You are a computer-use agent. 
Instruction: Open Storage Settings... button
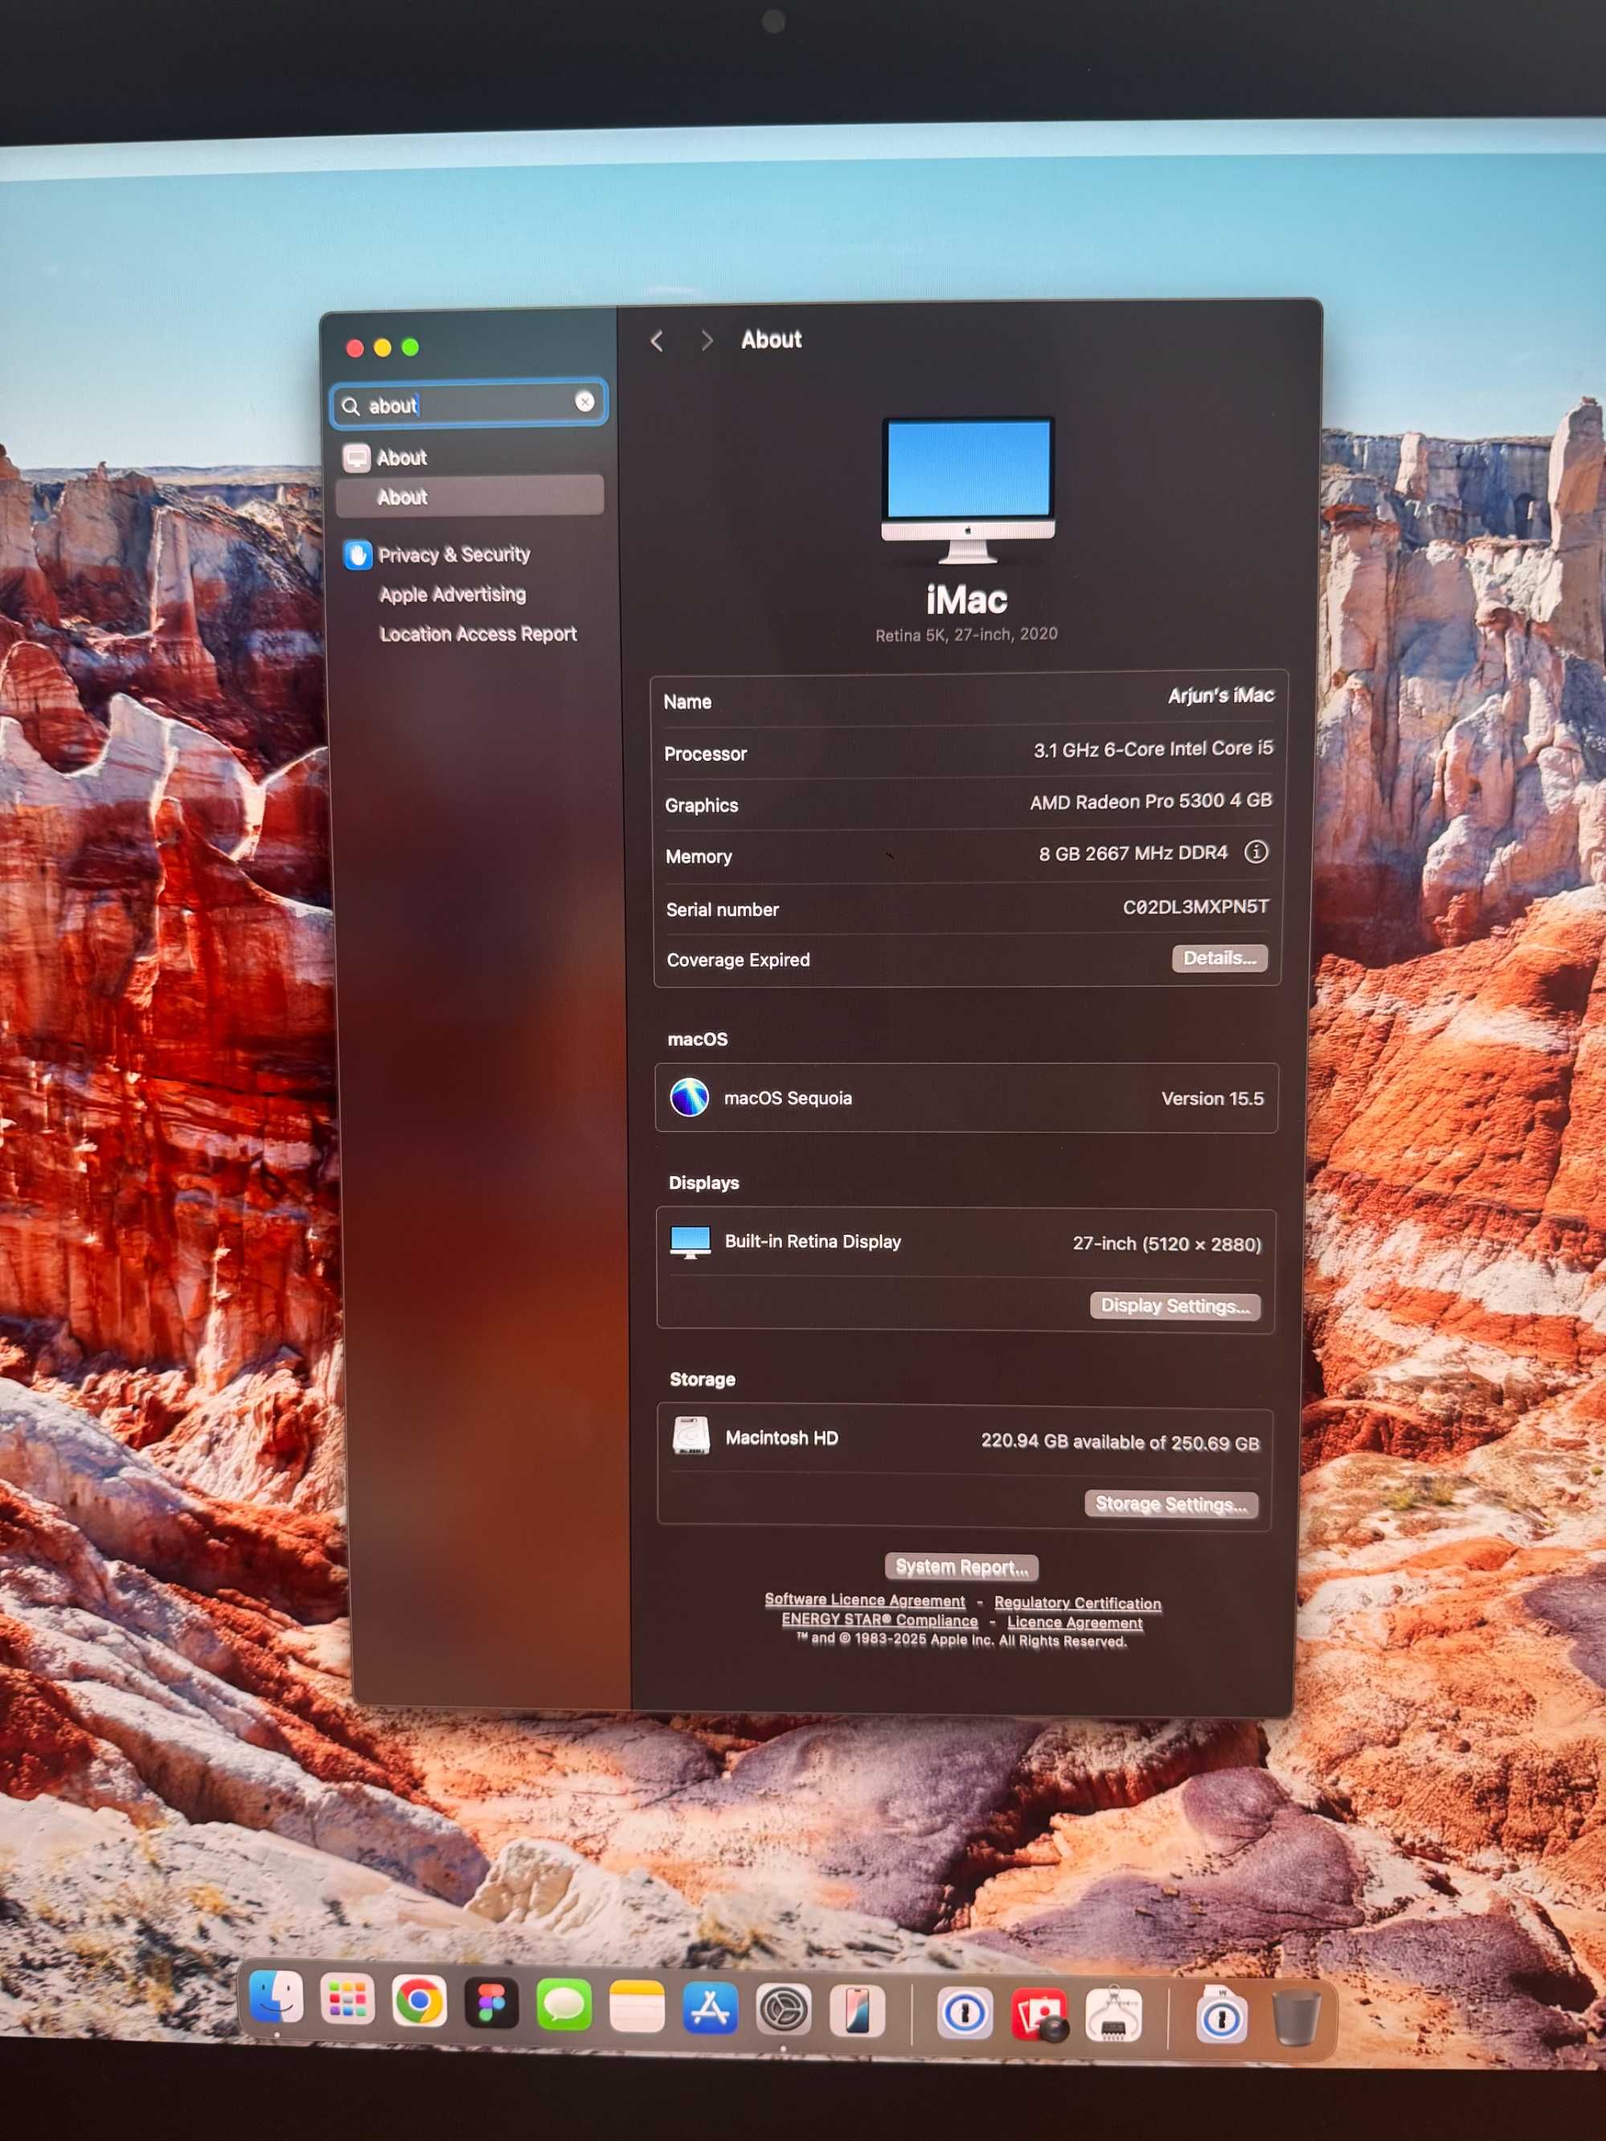pos(1172,1504)
